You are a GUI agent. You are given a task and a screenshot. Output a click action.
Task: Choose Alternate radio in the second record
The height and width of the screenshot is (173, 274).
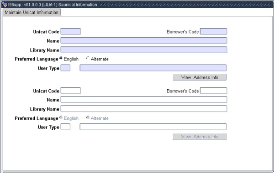coord(88,117)
